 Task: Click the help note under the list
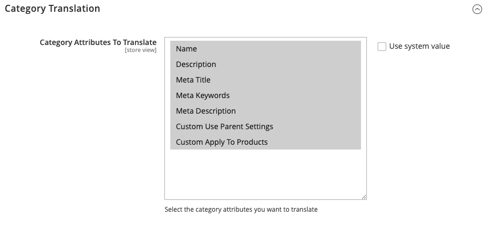click(x=241, y=210)
